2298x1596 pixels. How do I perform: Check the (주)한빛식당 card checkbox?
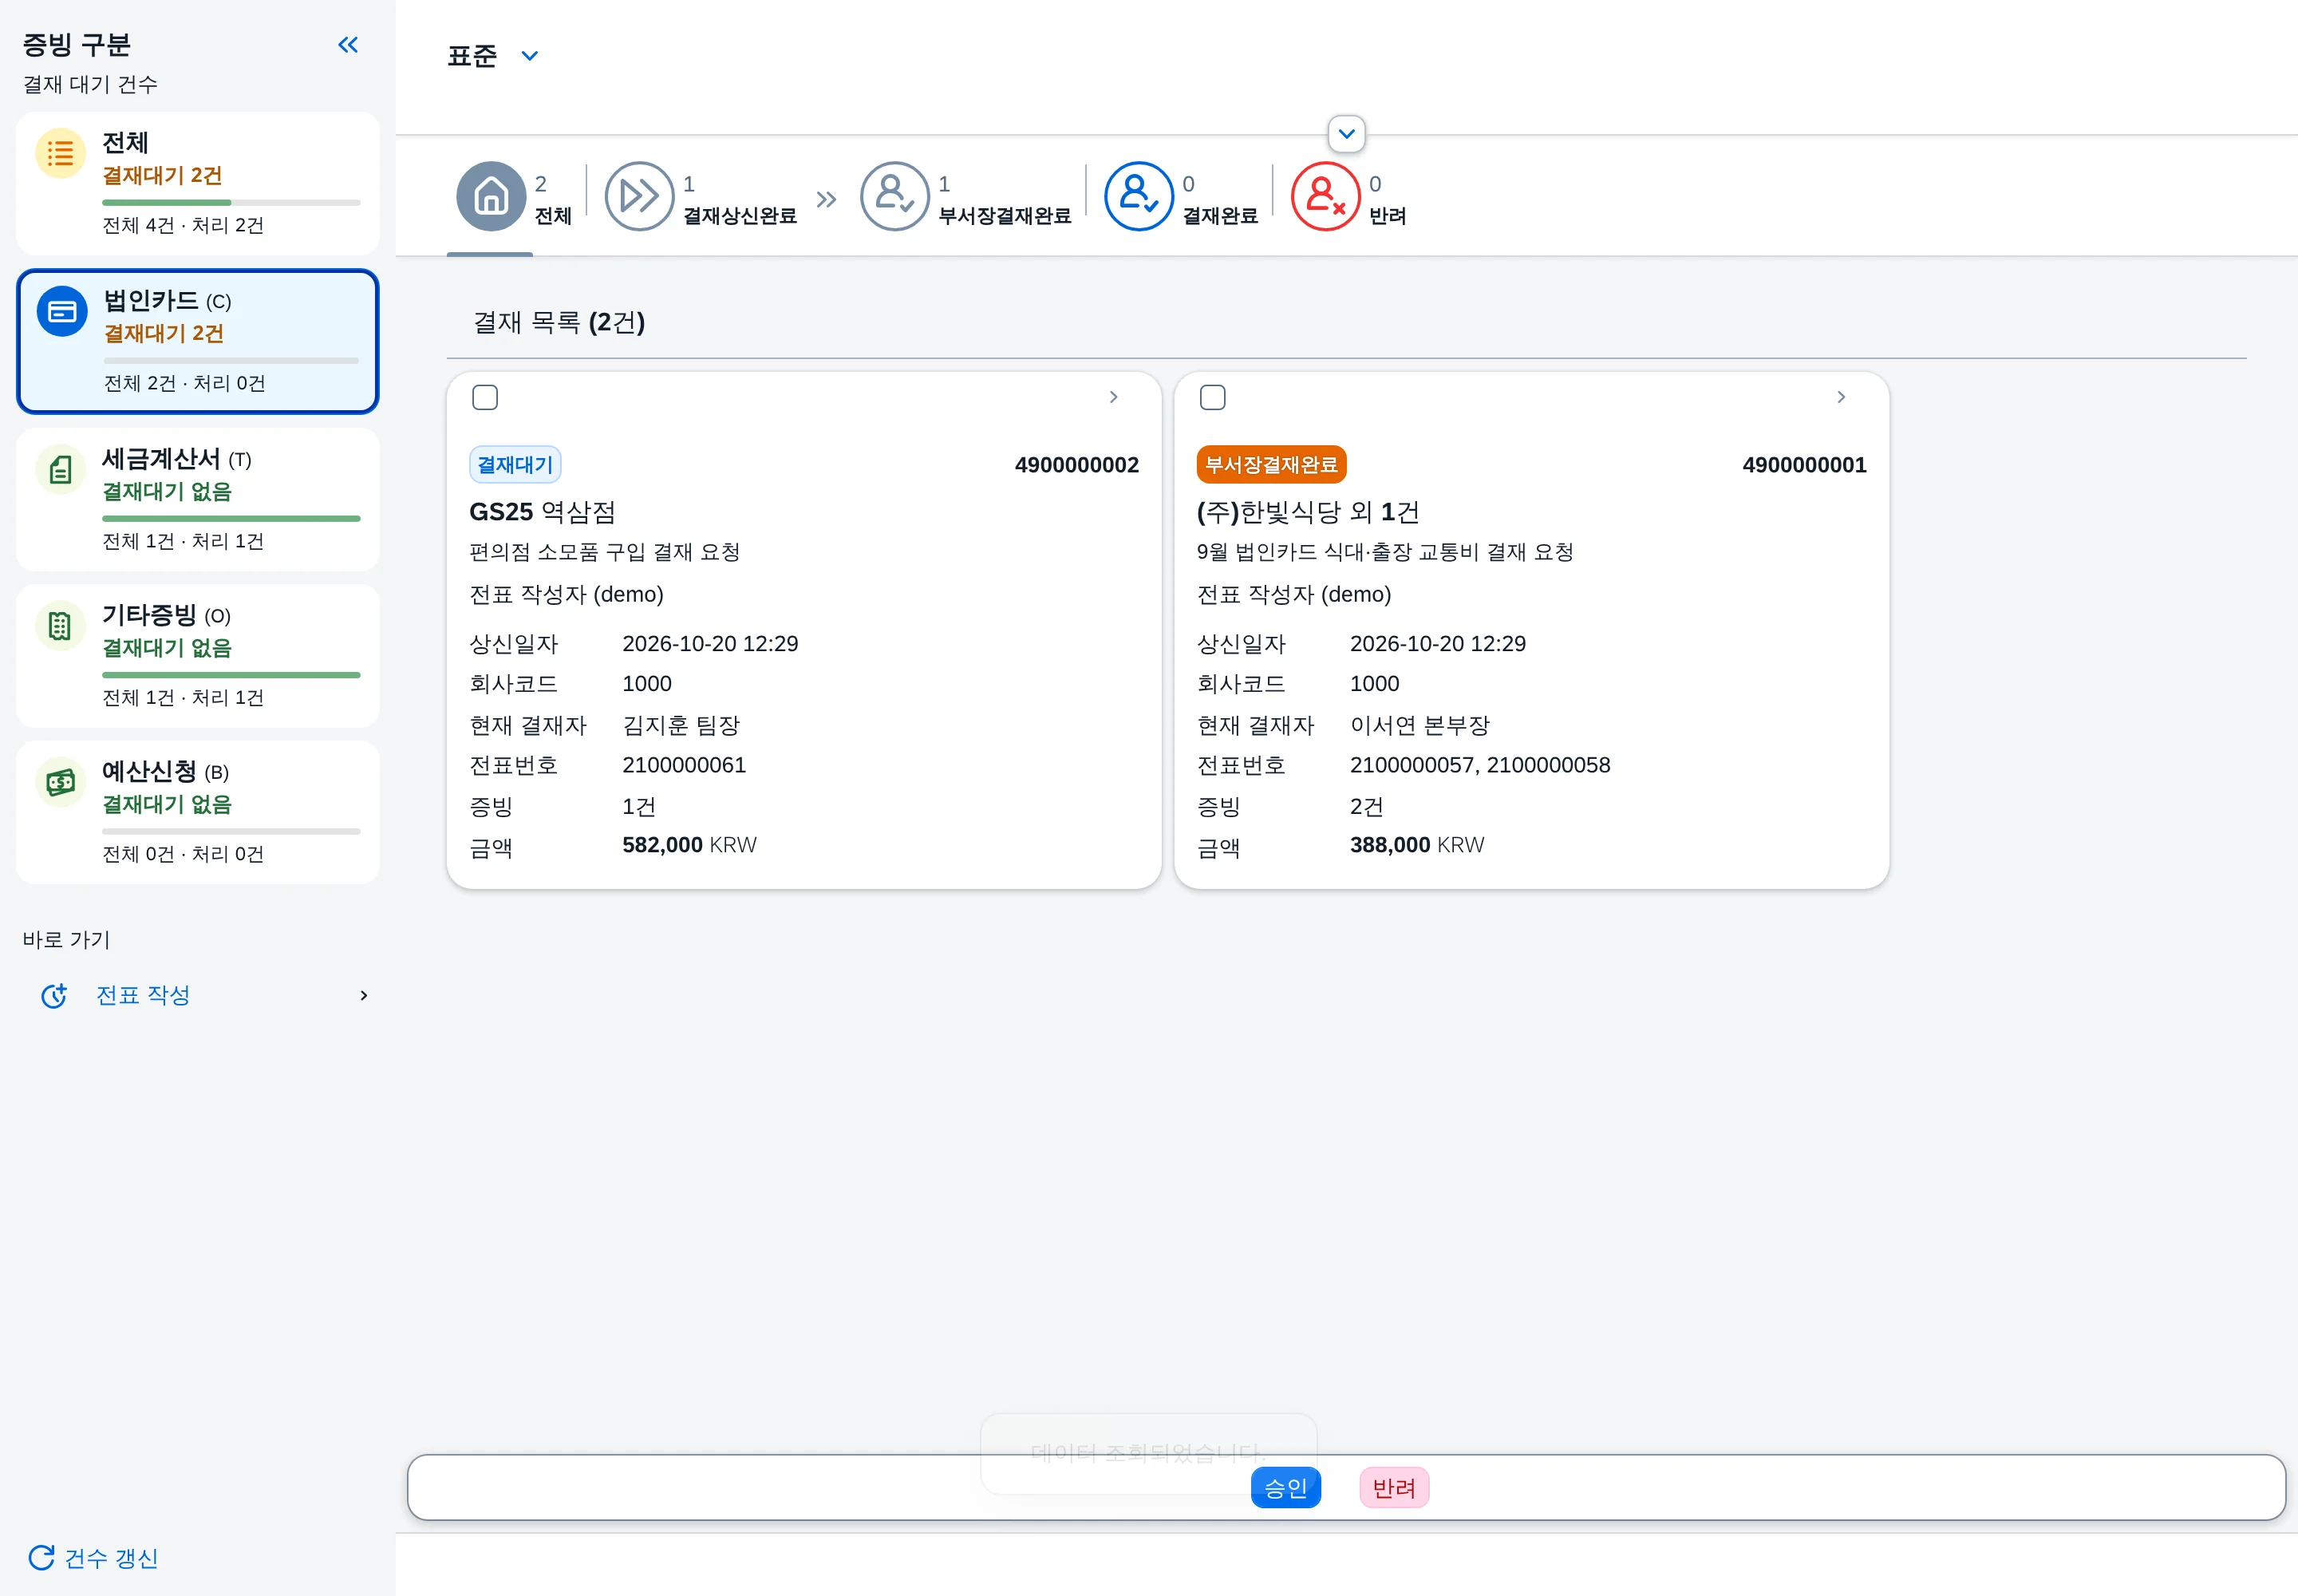[x=1212, y=397]
